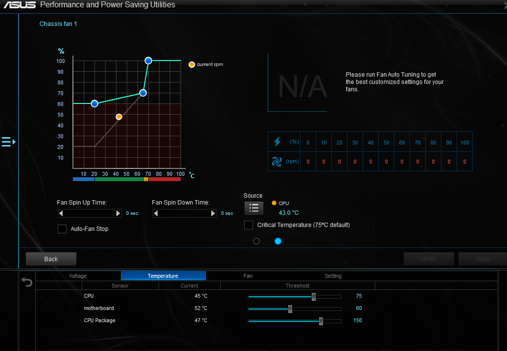Image resolution: width=507 pixels, height=351 pixels.
Task: Click the motherboard threshold slider handle
Action: click(290, 309)
